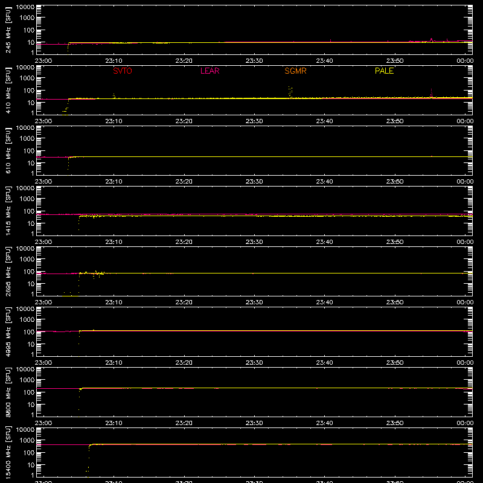
Task: Click 23:40 label under 610 MHz panel
Action: click(x=324, y=182)
